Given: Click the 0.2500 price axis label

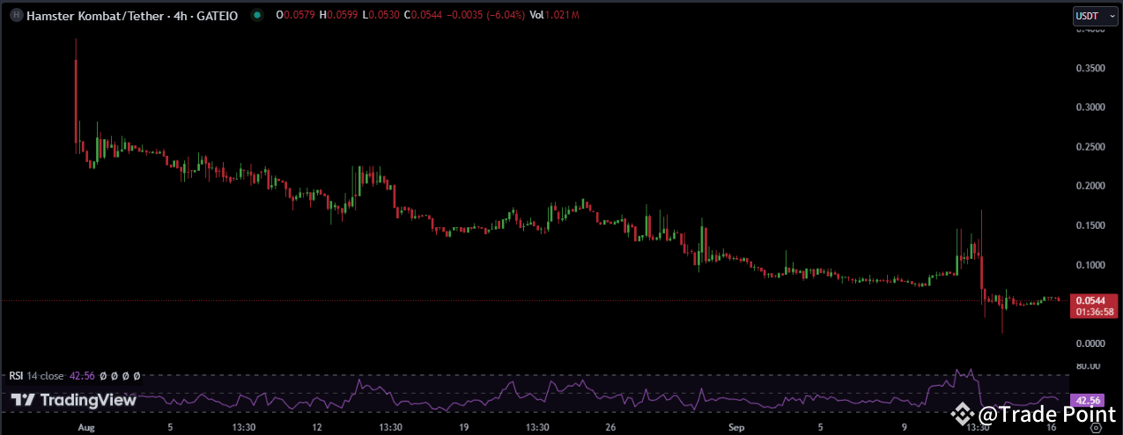Looking at the screenshot, I should tap(1089, 147).
